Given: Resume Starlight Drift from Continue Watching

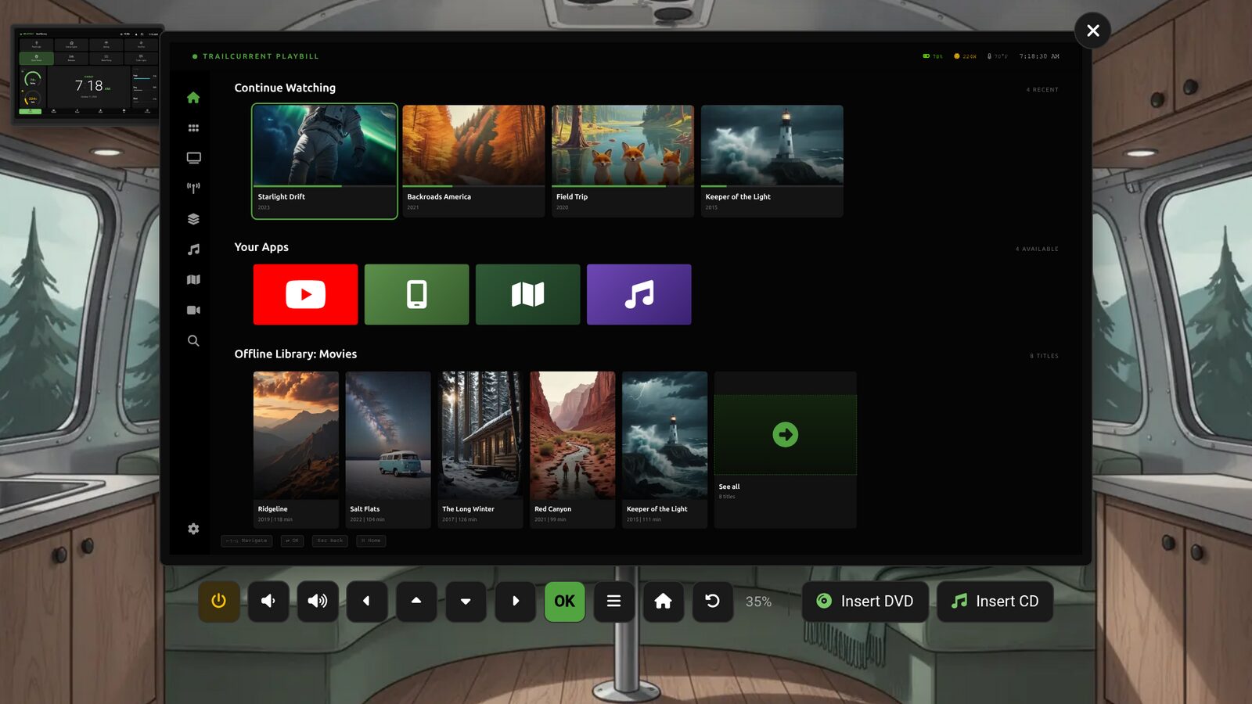Looking at the screenshot, I should pyautogui.click(x=324, y=161).
